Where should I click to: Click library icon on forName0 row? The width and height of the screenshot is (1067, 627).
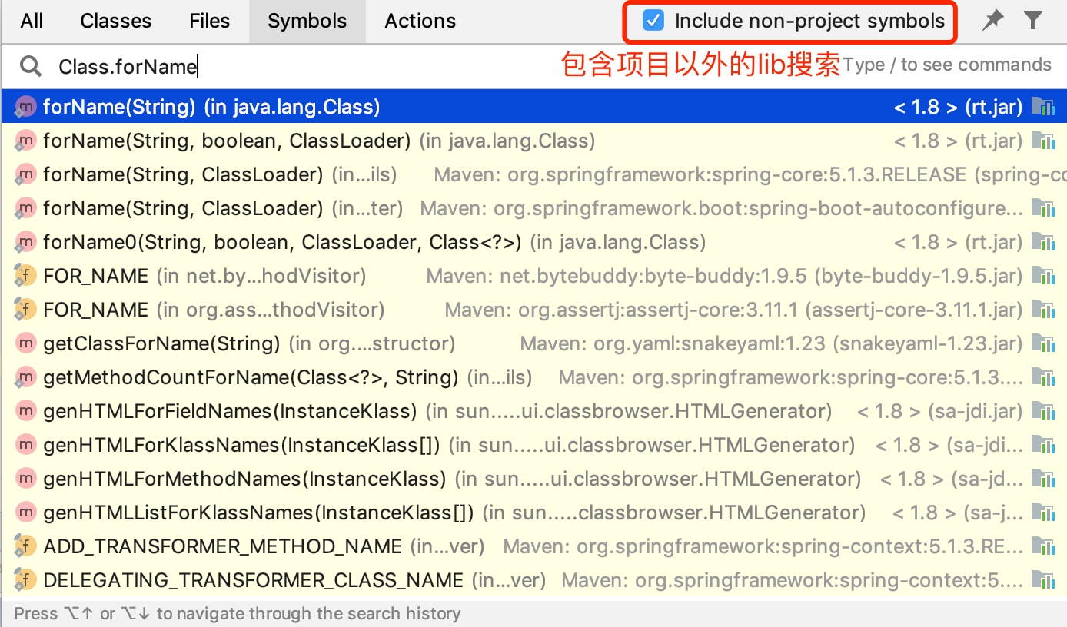click(1042, 243)
